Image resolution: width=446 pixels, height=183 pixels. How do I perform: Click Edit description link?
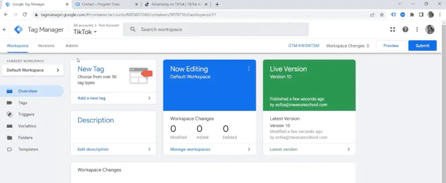(93, 149)
